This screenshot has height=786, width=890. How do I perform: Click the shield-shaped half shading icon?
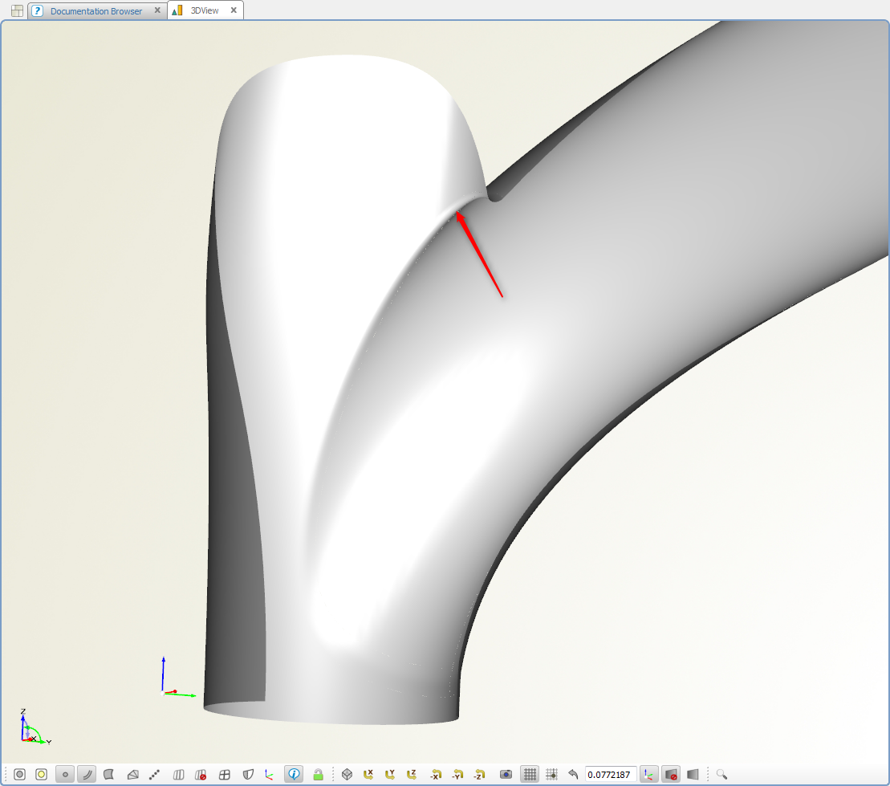pos(248,774)
